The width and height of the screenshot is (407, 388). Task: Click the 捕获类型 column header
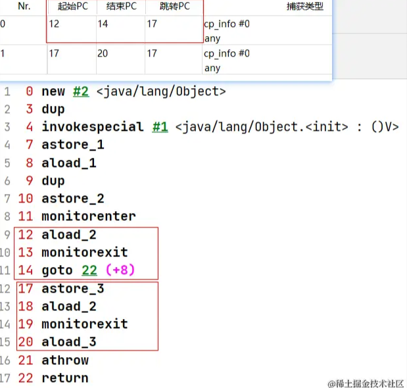click(304, 6)
